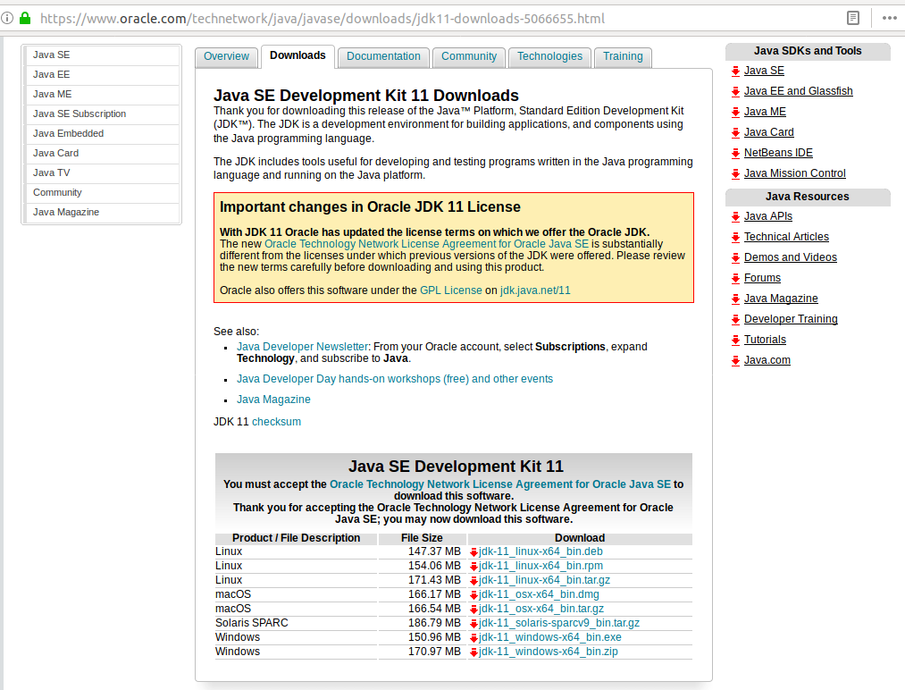Click red arrow icon beside Java Mission Control
905x690 pixels.
735,173
